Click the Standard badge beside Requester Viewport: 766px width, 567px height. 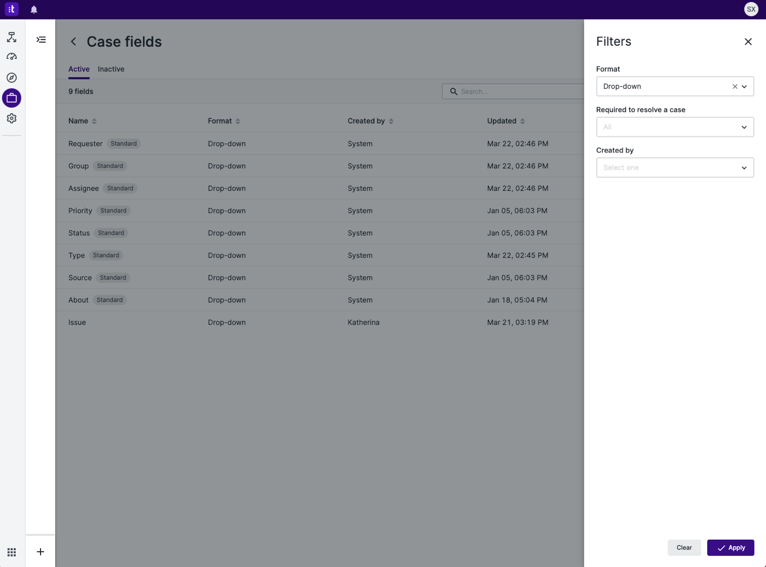(x=124, y=144)
